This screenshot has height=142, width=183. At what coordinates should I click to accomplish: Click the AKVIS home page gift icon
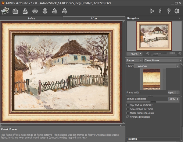point(5,11)
